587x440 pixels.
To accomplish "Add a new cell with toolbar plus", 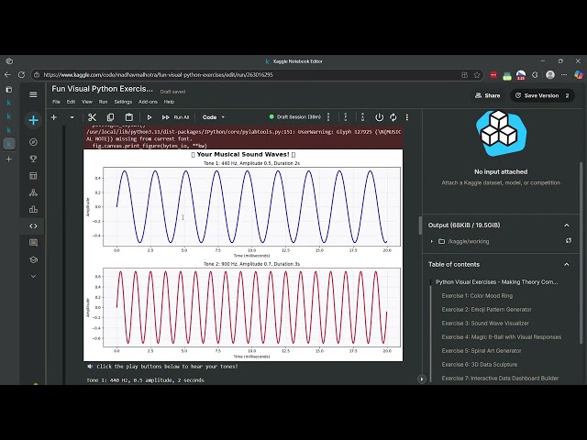I will click(54, 117).
